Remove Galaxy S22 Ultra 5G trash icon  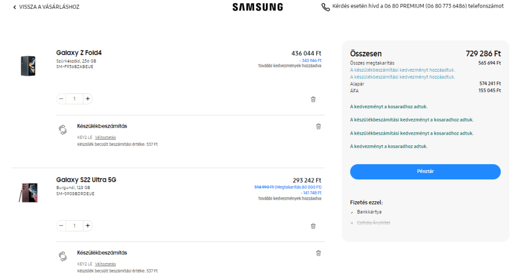[x=313, y=226]
